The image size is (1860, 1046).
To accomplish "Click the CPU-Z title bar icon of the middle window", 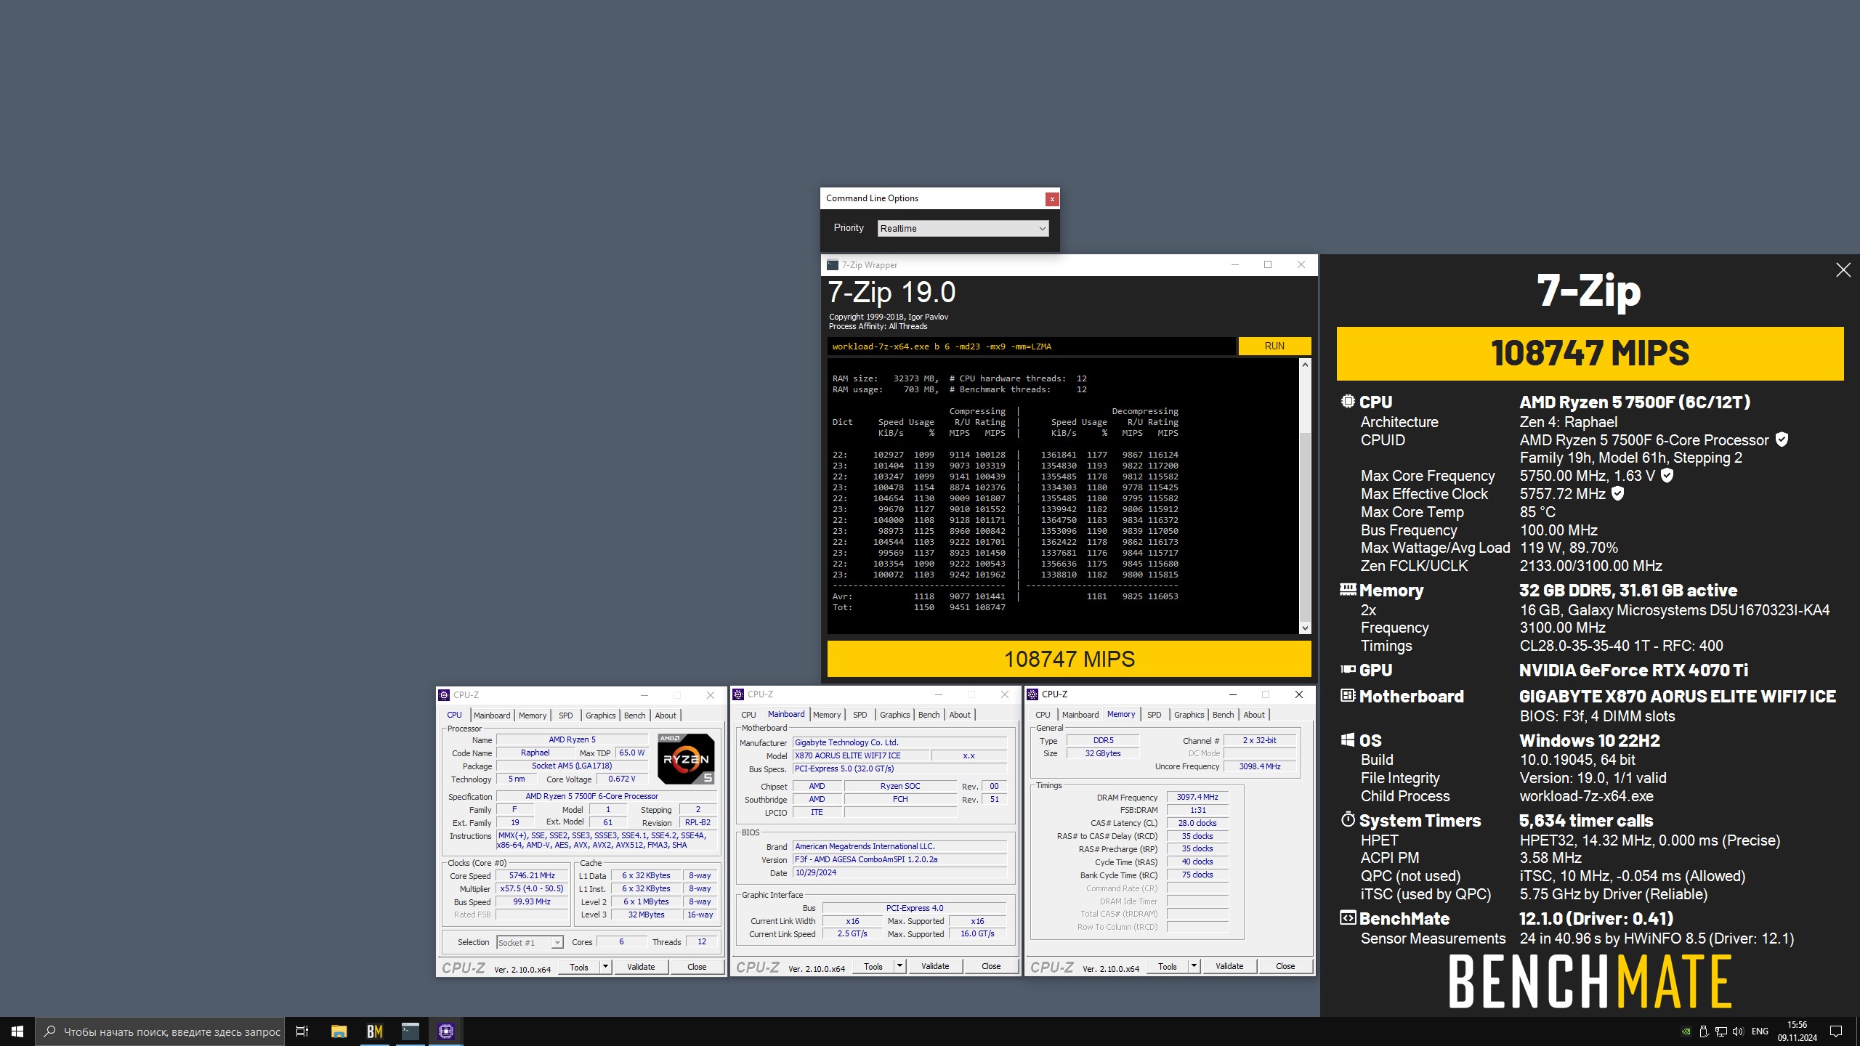I will click(x=738, y=694).
